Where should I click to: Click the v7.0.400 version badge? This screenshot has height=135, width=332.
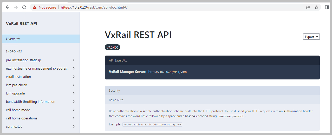pos(113,47)
